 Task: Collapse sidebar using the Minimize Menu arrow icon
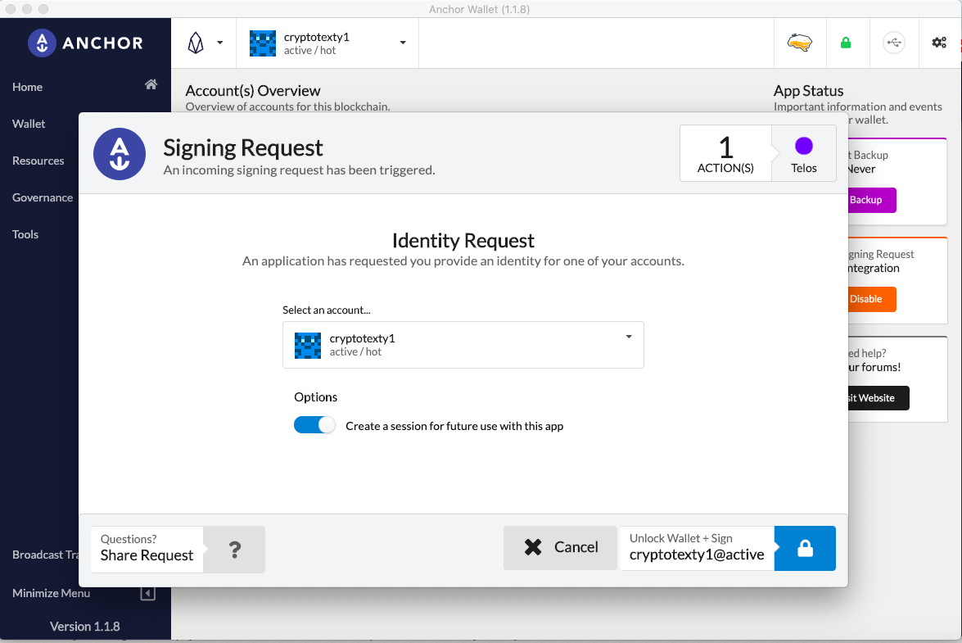click(148, 593)
